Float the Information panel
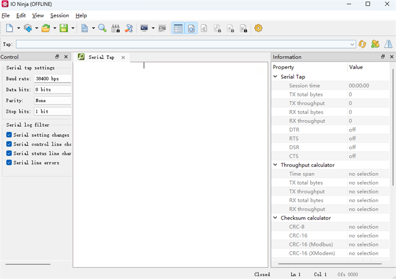396x279 pixels. 383,56
